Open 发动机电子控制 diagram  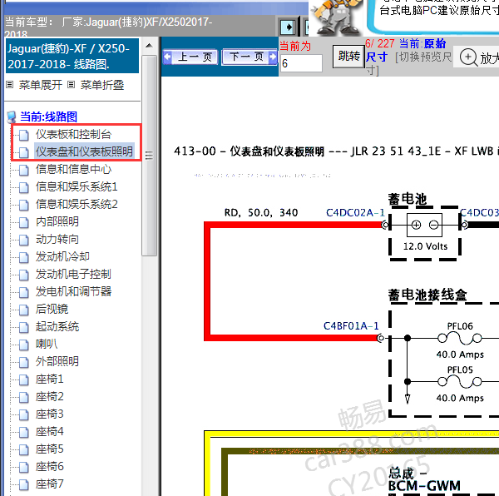point(73,274)
